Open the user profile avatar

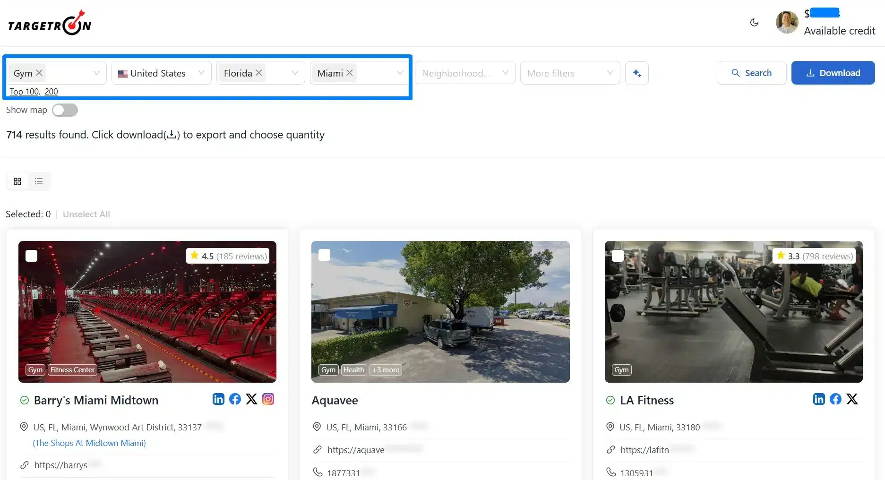(787, 22)
